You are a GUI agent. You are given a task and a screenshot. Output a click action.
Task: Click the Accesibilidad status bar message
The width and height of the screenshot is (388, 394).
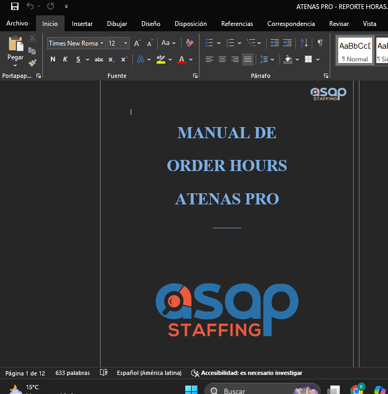click(x=247, y=373)
